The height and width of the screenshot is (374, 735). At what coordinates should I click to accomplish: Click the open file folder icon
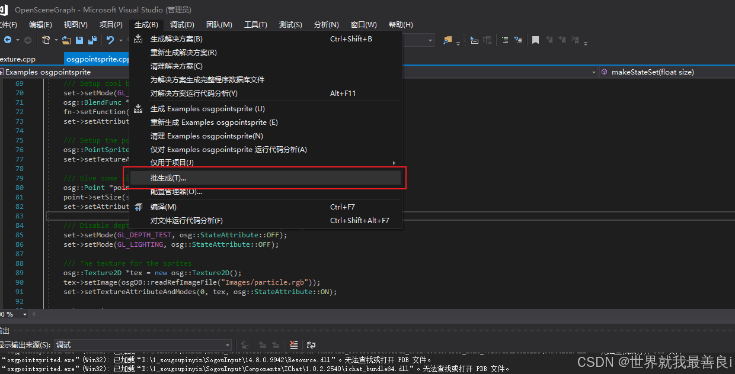[66, 40]
